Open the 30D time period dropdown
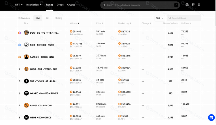 click(159, 18)
